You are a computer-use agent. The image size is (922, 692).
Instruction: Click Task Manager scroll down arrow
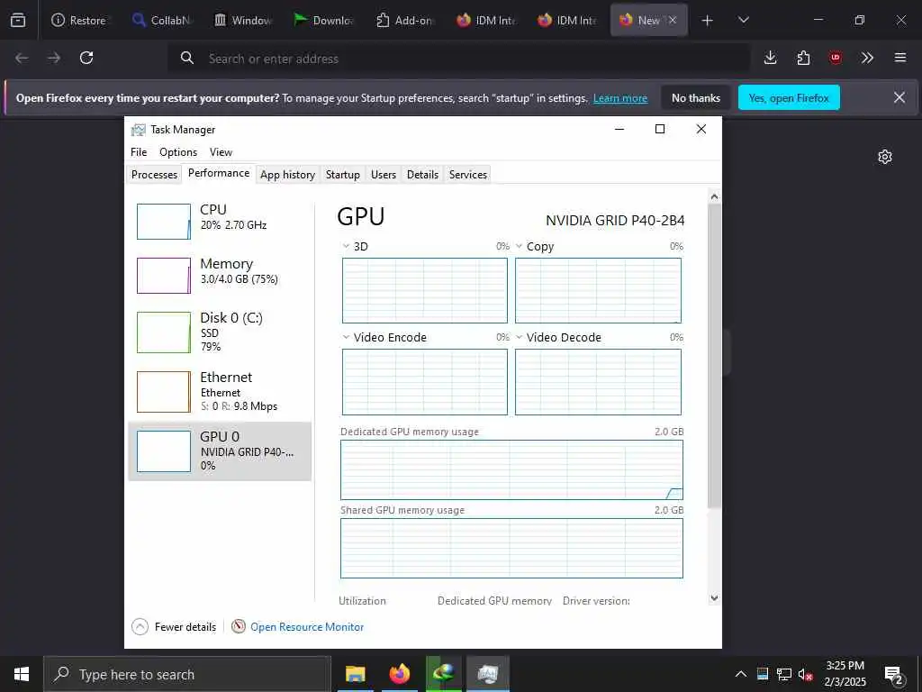pos(714,598)
